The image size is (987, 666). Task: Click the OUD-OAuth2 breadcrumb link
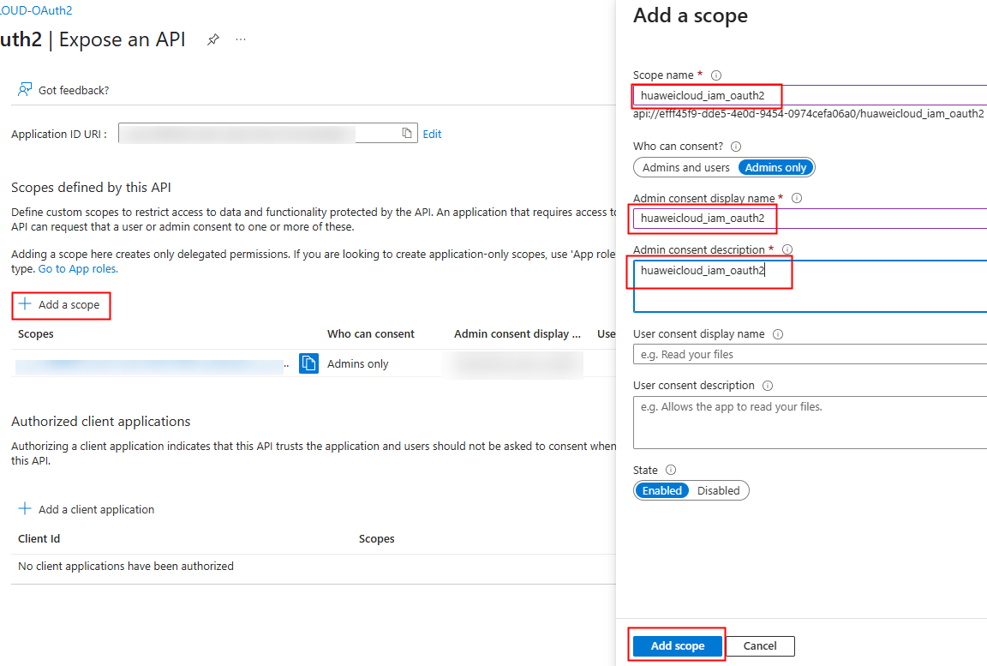[x=36, y=10]
